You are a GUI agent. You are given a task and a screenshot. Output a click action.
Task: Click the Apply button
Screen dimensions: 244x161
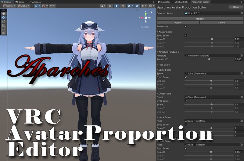tap(178, 23)
